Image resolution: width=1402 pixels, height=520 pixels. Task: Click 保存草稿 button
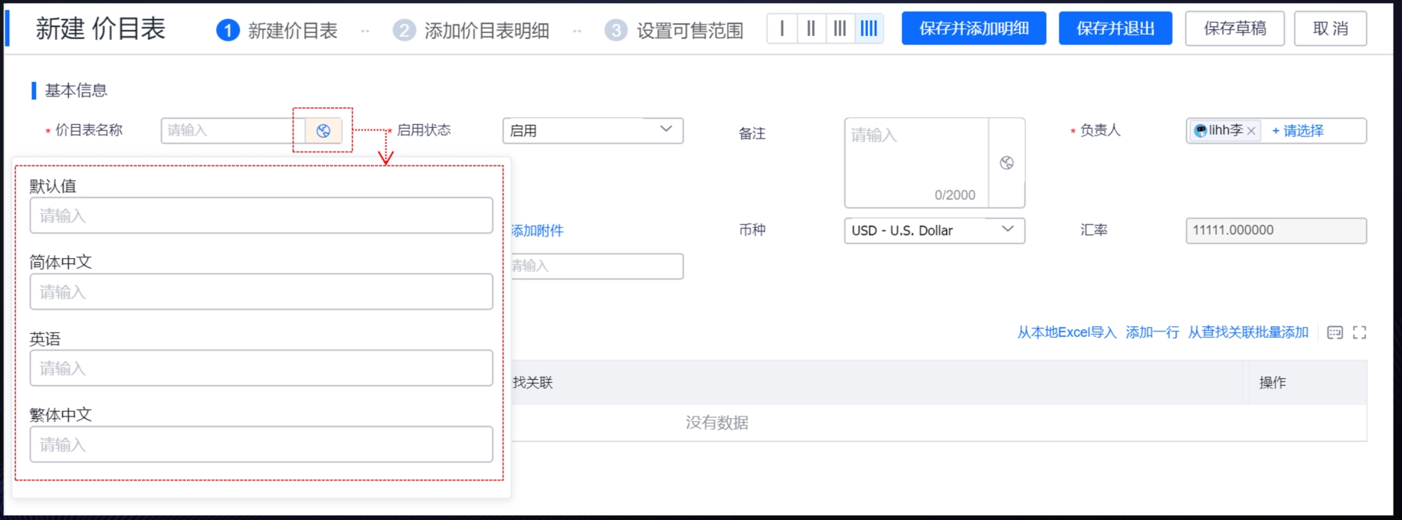coord(1234,28)
